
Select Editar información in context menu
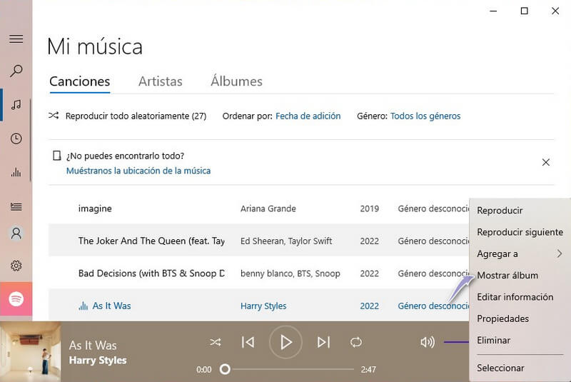pyautogui.click(x=515, y=297)
